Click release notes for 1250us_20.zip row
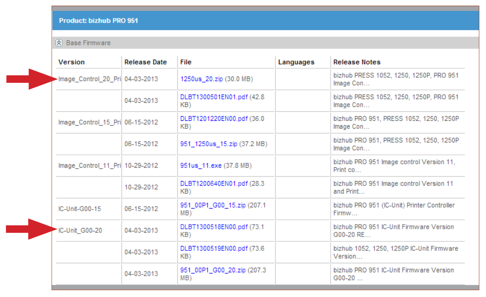486x297 pixels. click(x=396, y=79)
